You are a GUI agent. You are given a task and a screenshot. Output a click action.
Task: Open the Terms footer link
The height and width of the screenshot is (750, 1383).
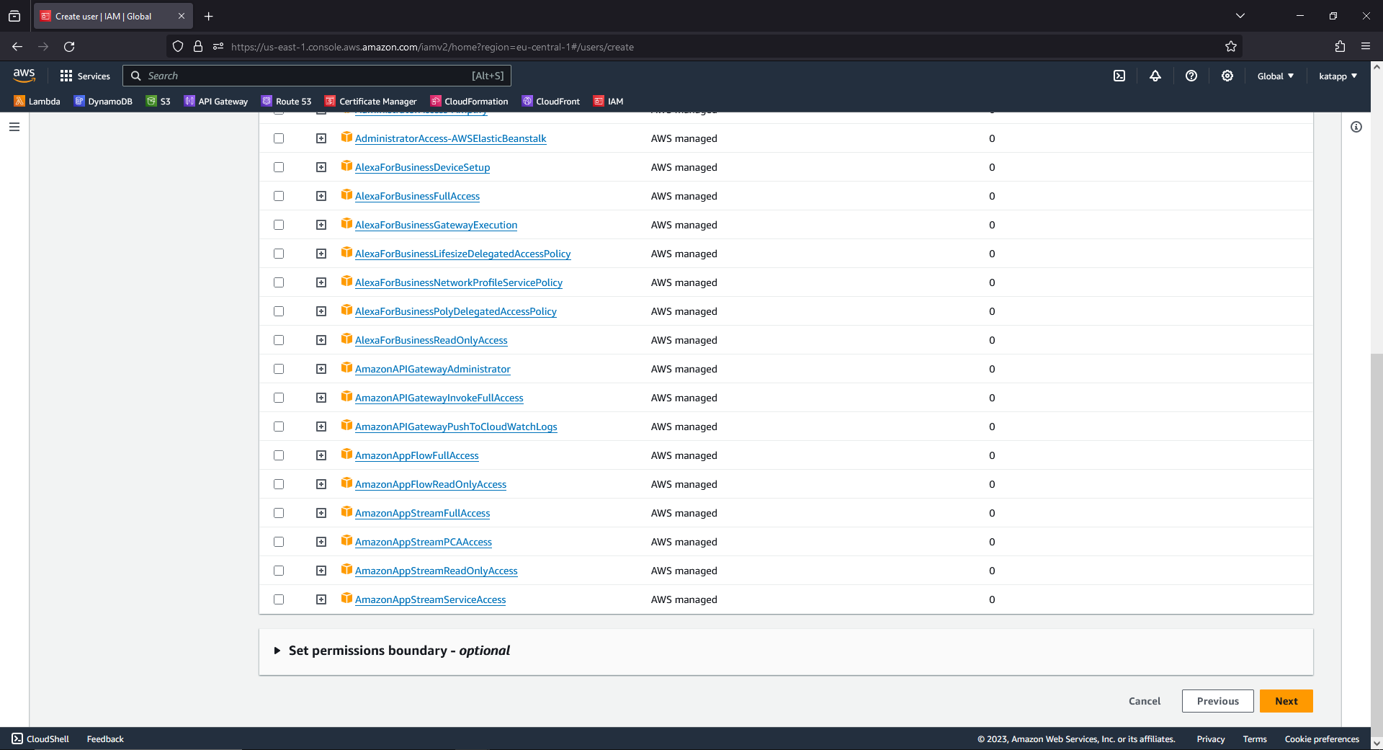pyautogui.click(x=1255, y=738)
